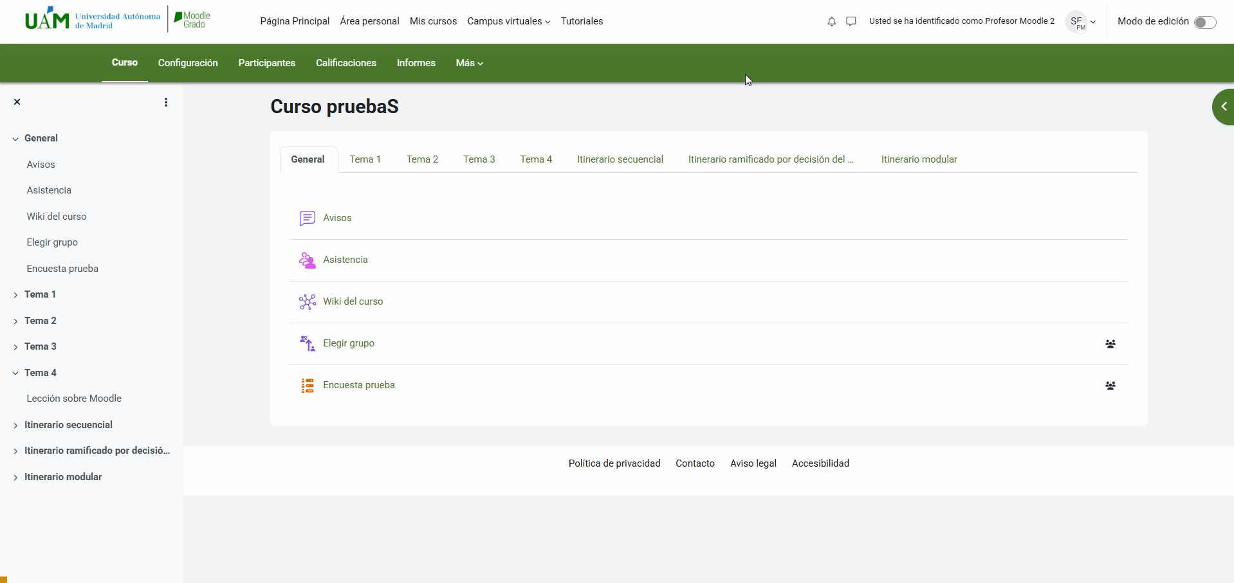Open the course index three-dot options menu
The image size is (1234, 583).
tap(166, 102)
